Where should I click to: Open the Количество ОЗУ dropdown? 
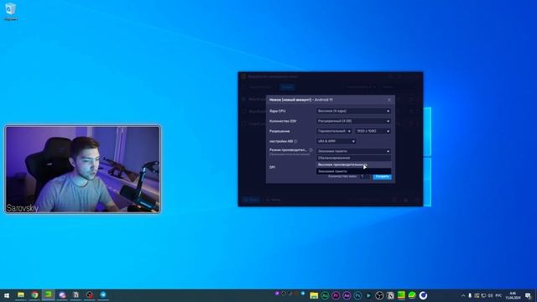click(353, 121)
